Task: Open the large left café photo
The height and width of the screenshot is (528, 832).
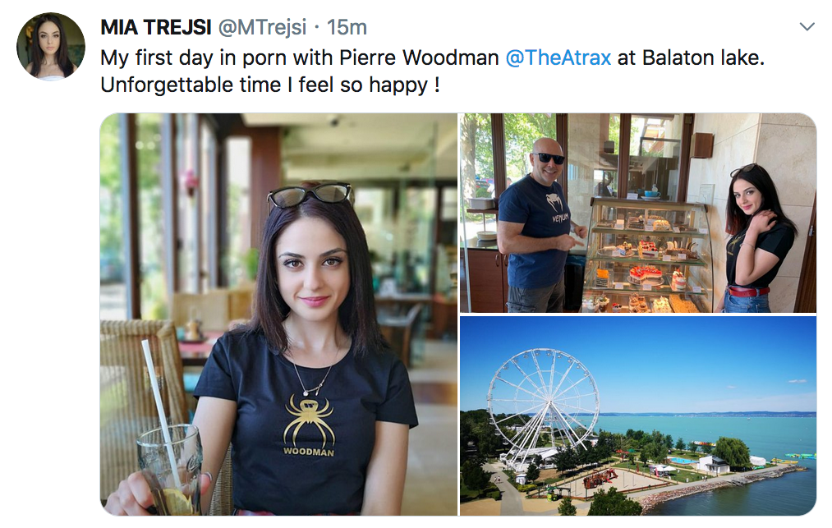Action: tap(278, 314)
